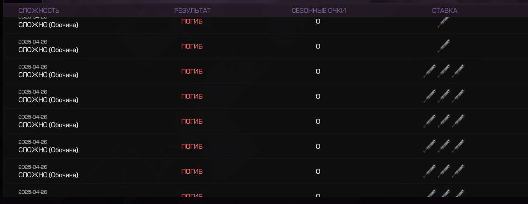Click rightmost syringe in the last fully visible row
The height and width of the screenshot is (204, 528).
coord(458,171)
